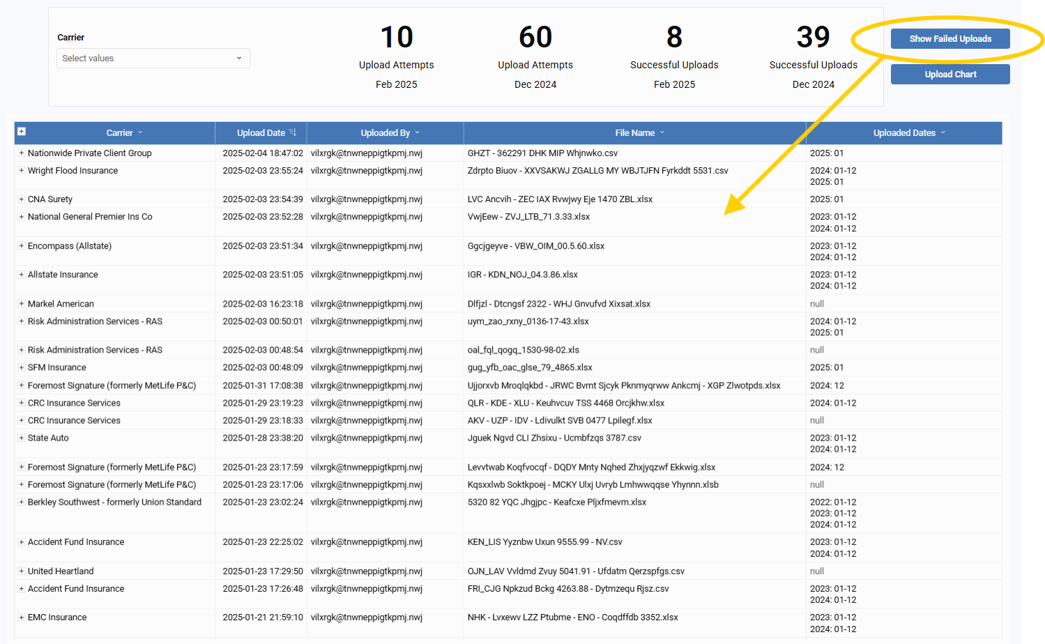Click upload date '2025-02-03 16:23:18'
The image size is (1045, 644).
[263, 304]
